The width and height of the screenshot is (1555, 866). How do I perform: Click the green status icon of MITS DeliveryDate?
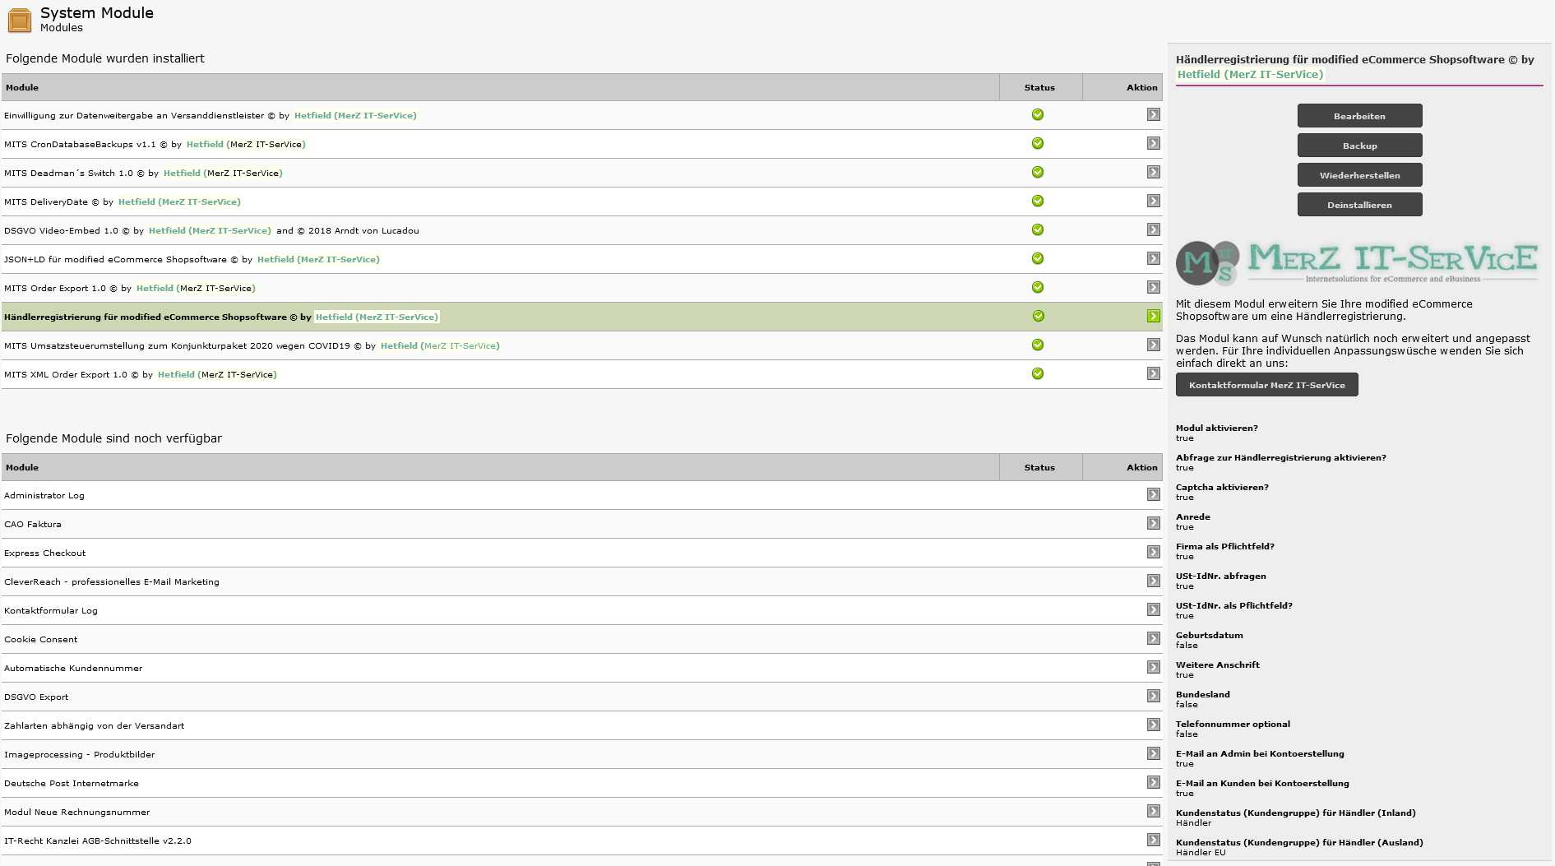(x=1038, y=201)
